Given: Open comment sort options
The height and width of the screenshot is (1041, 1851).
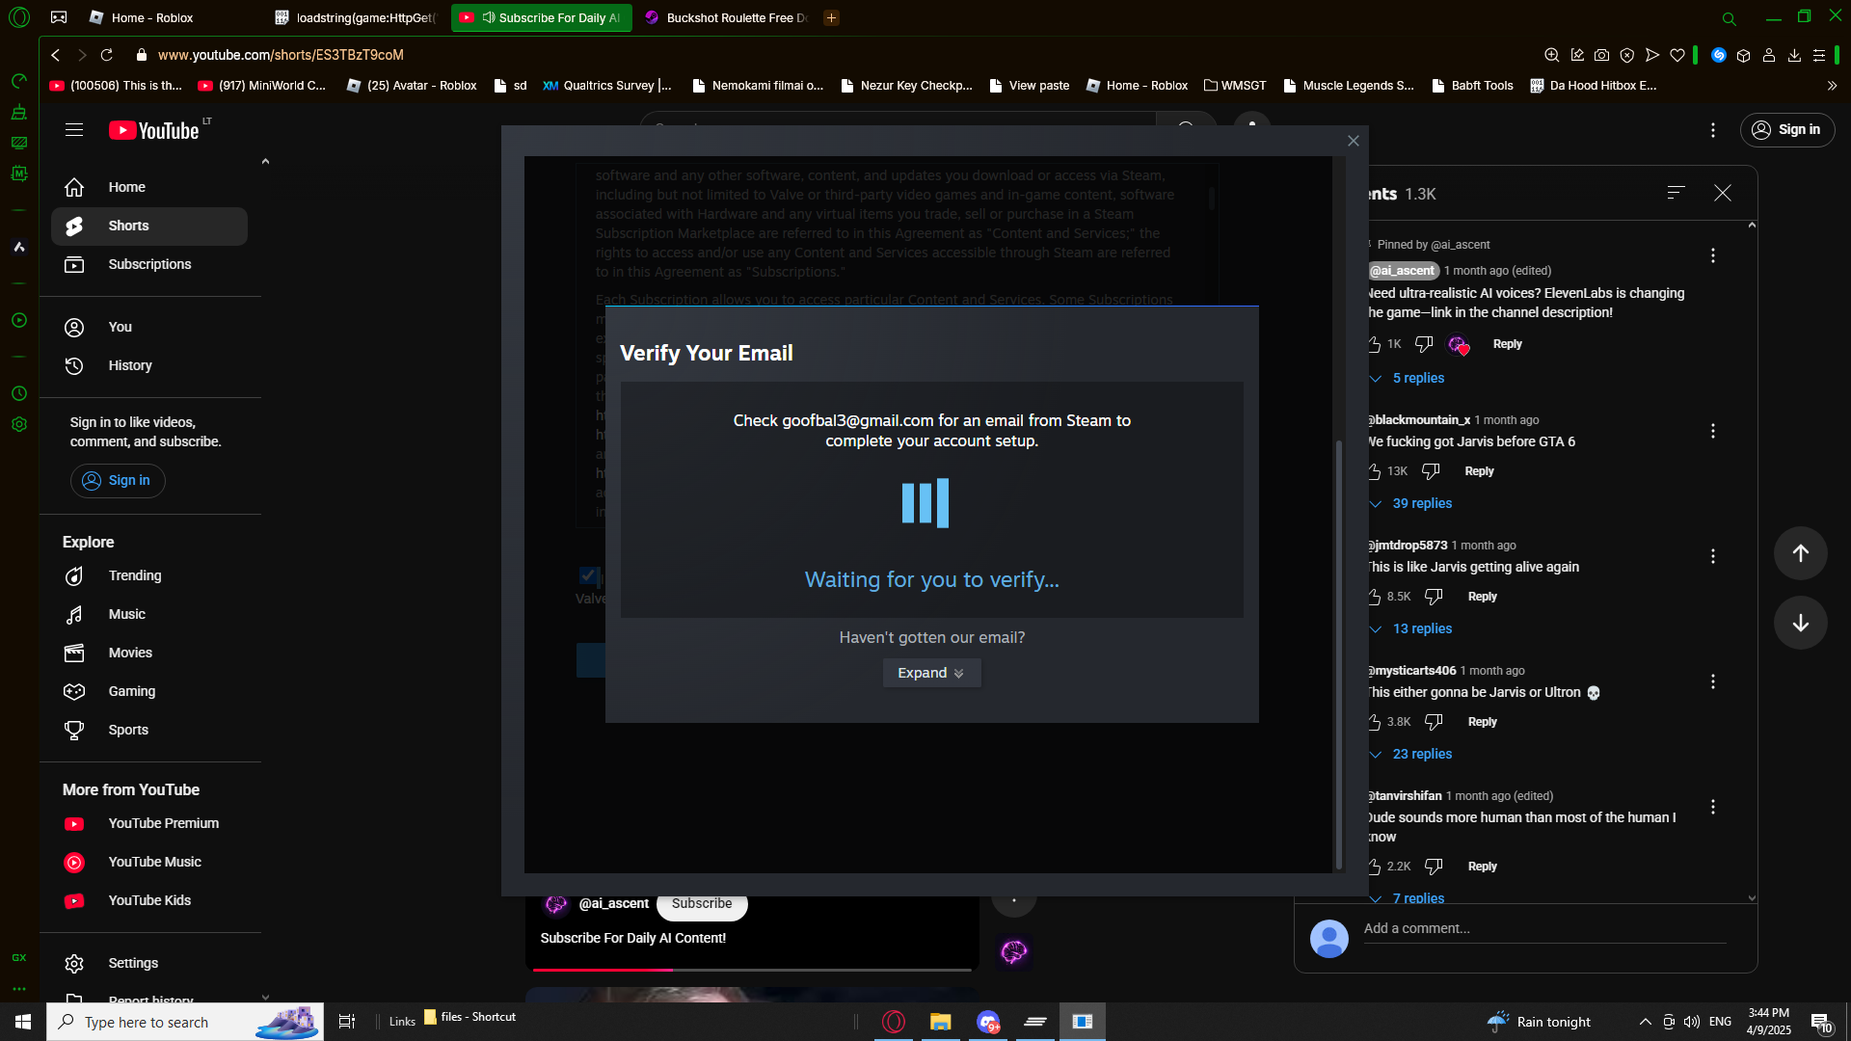Looking at the screenshot, I should click(x=1677, y=193).
